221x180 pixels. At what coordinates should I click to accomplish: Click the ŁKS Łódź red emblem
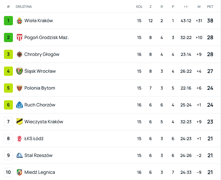click(19, 139)
